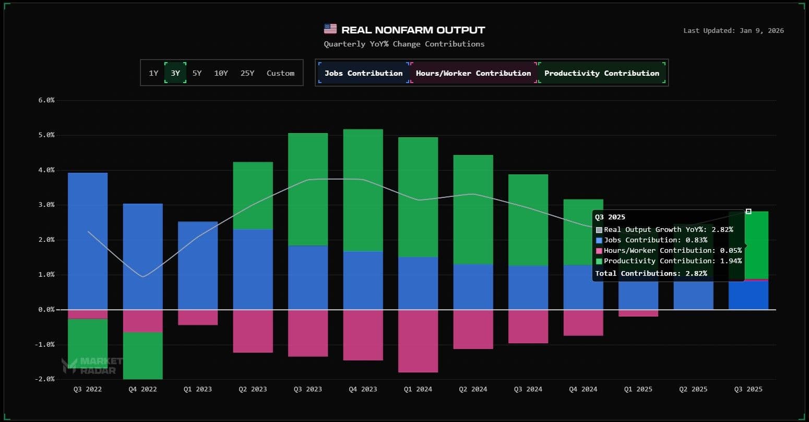Click the negative green bar for Q4 2022
Viewport: 809px width, 422px height.
(x=142, y=356)
